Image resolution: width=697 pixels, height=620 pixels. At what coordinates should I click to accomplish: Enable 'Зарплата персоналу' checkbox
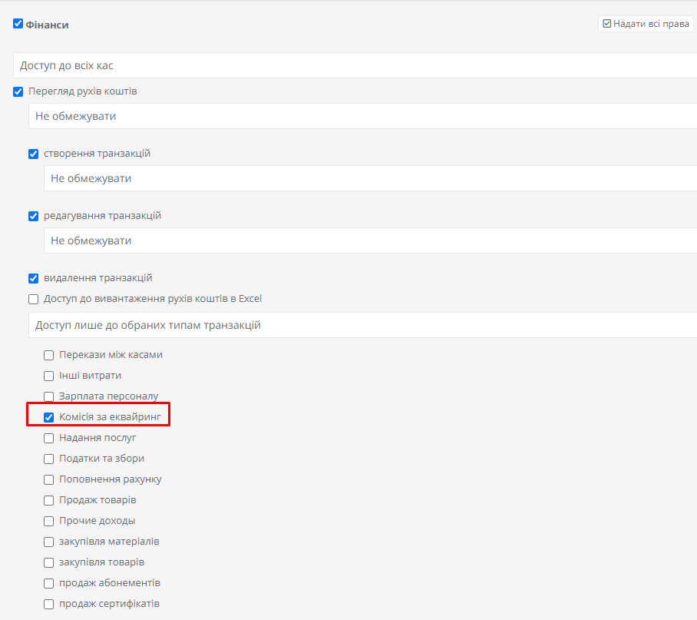point(49,396)
